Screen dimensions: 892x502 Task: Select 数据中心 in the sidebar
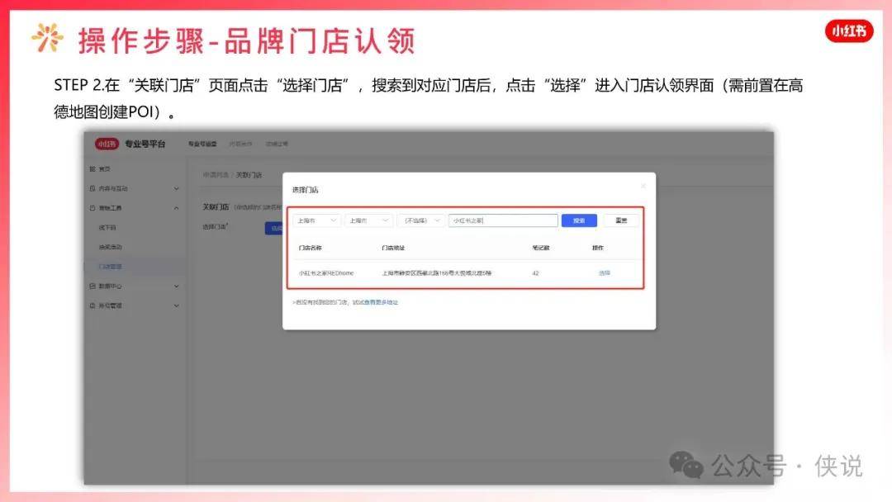tap(111, 286)
